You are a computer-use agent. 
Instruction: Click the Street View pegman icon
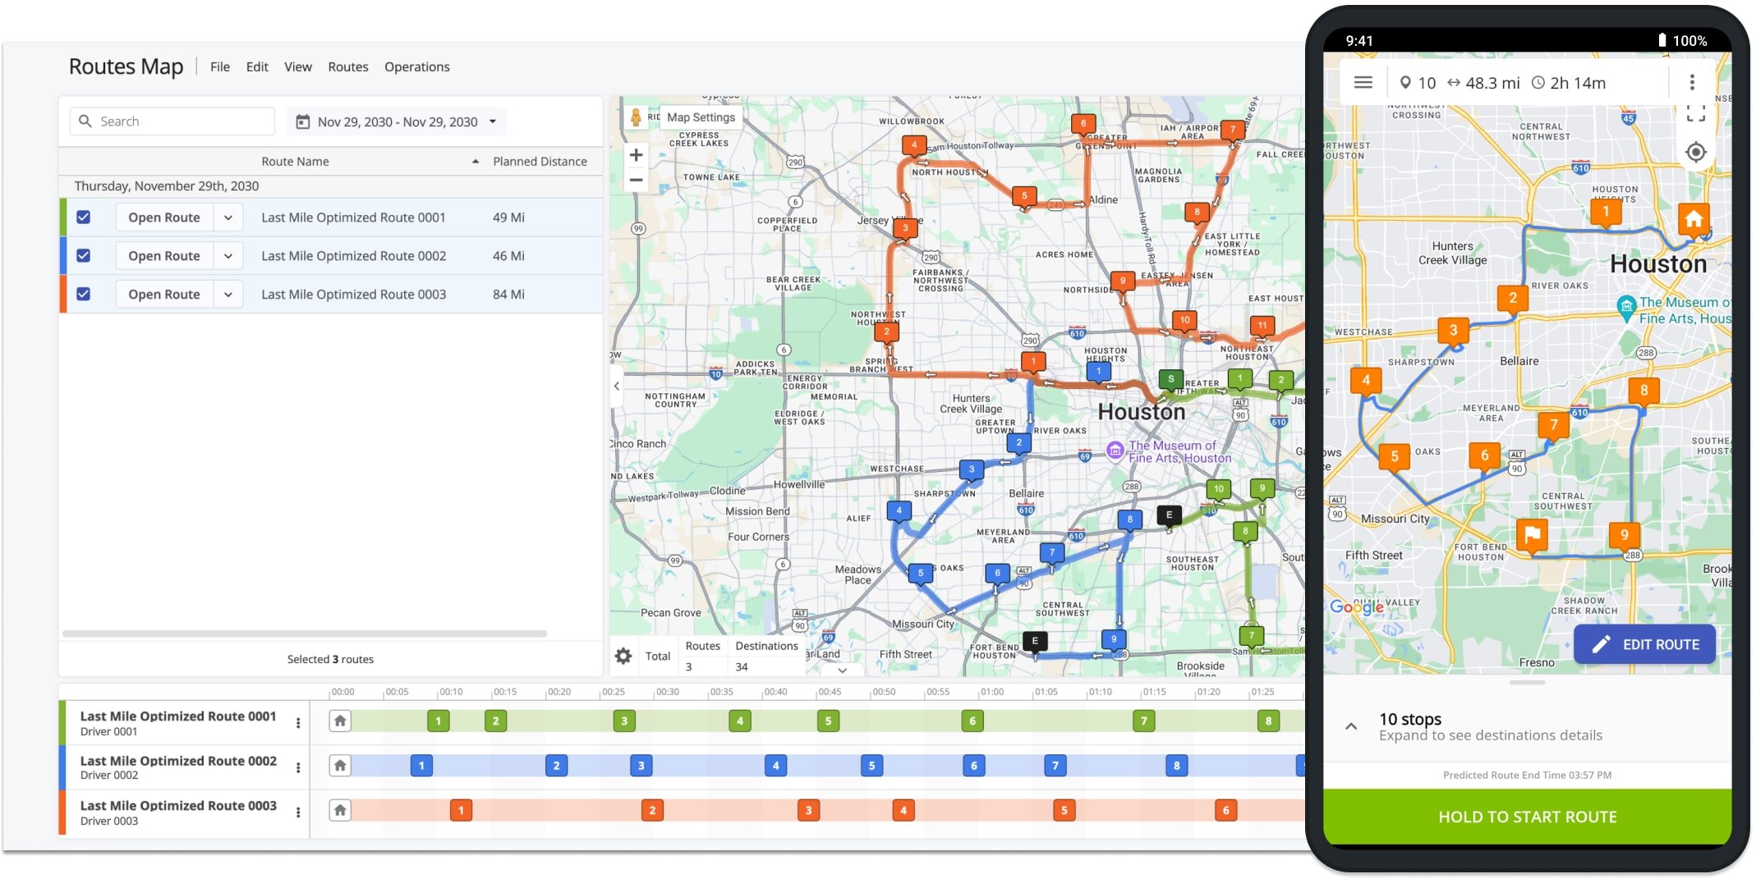[x=635, y=117]
